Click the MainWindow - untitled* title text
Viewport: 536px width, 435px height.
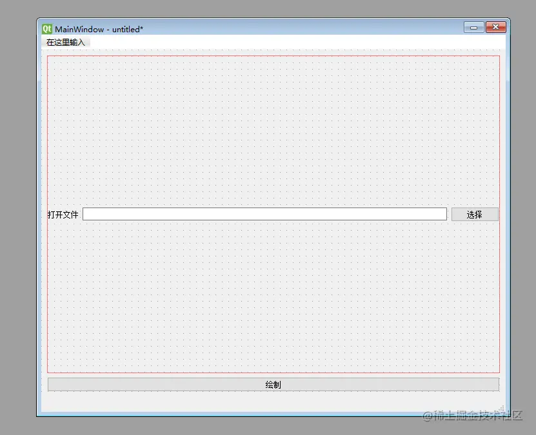[x=99, y=30]
